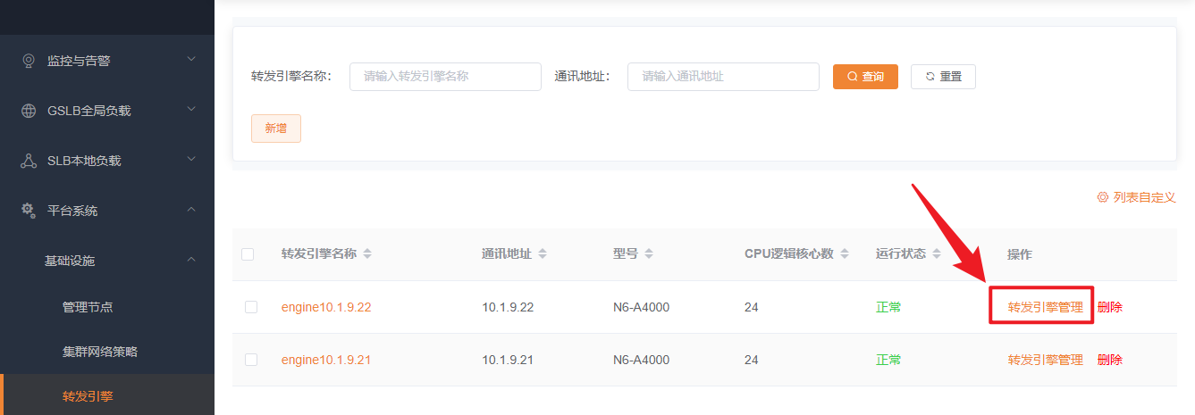The width and height of the screenshot is (1195, 415).
Task: Select all rows with header checkbox
Action: coord(248,254)
